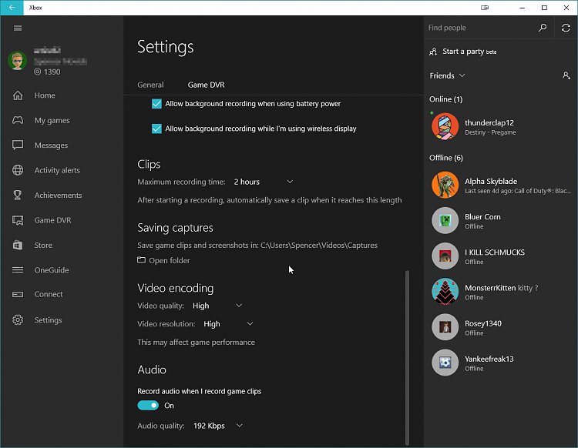Click I KILL SCHMUCKS avatar
The width and height of the screenshot is (578, 448).
[445, 256]
